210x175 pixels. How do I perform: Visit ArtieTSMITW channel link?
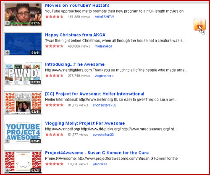[104, 17]
